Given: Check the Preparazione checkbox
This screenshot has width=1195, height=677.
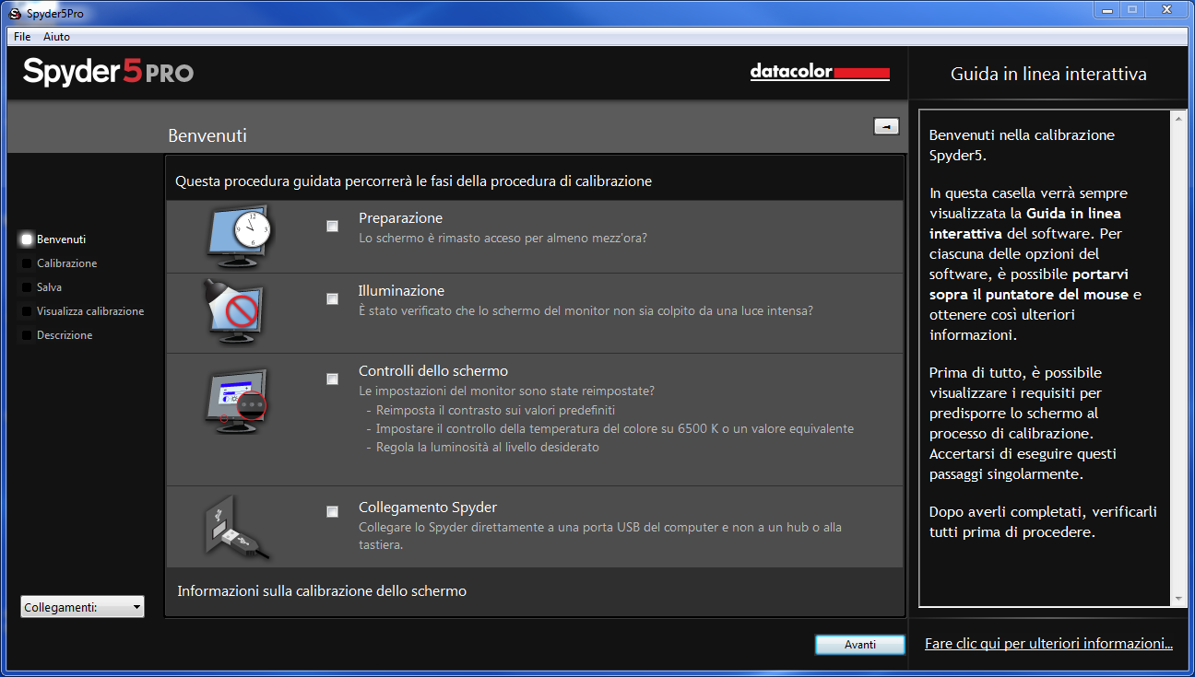Looking at the screenshot, I should pos(332,226).
